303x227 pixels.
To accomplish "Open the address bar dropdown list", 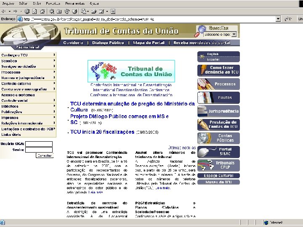I will (x=278, y=19).
